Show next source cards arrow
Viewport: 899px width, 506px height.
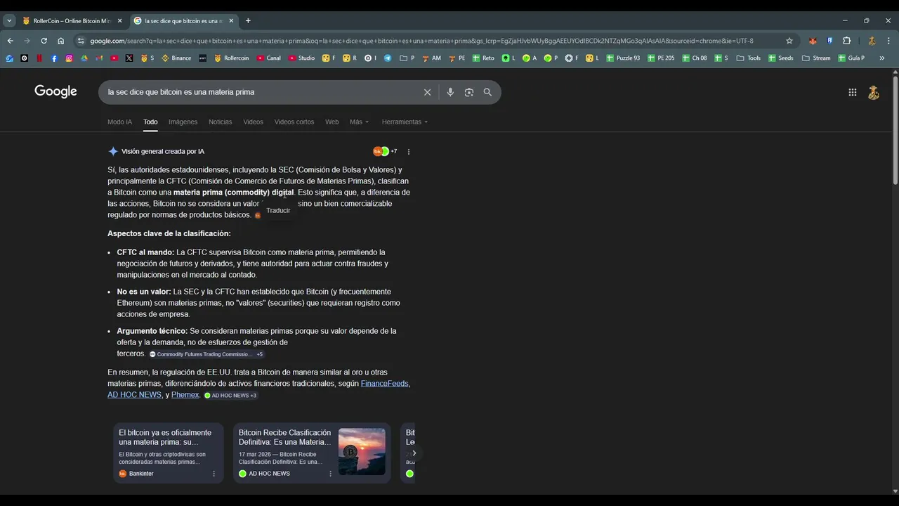click(x=414, y=453)
